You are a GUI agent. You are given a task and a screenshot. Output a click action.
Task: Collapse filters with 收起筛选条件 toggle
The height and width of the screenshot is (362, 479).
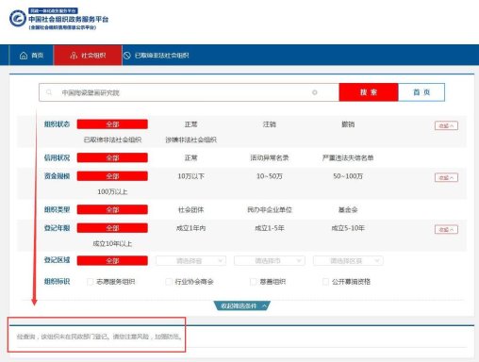[x=242, y=305]
